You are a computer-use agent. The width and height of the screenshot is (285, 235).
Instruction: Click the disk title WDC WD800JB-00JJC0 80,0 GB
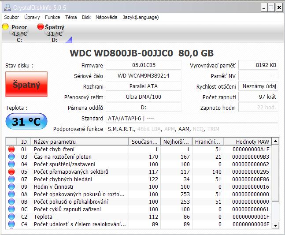click(141, 53)
